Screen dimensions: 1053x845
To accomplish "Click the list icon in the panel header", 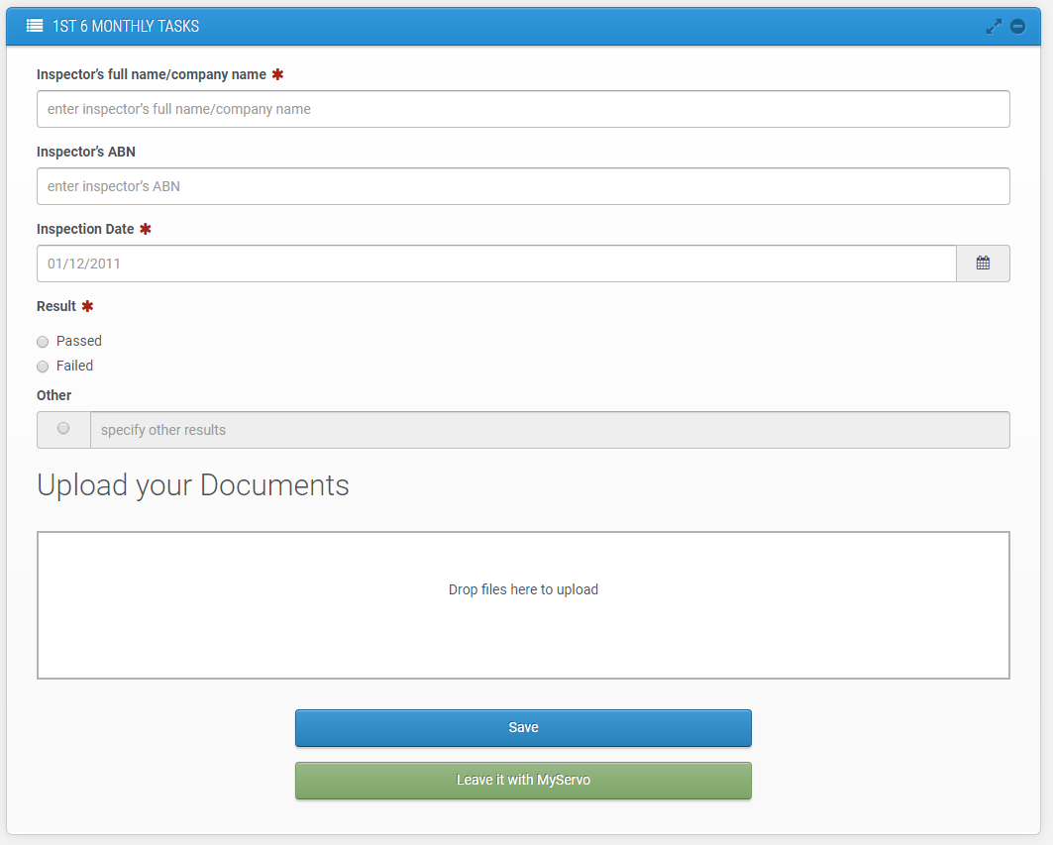I will tap(35, 26).
